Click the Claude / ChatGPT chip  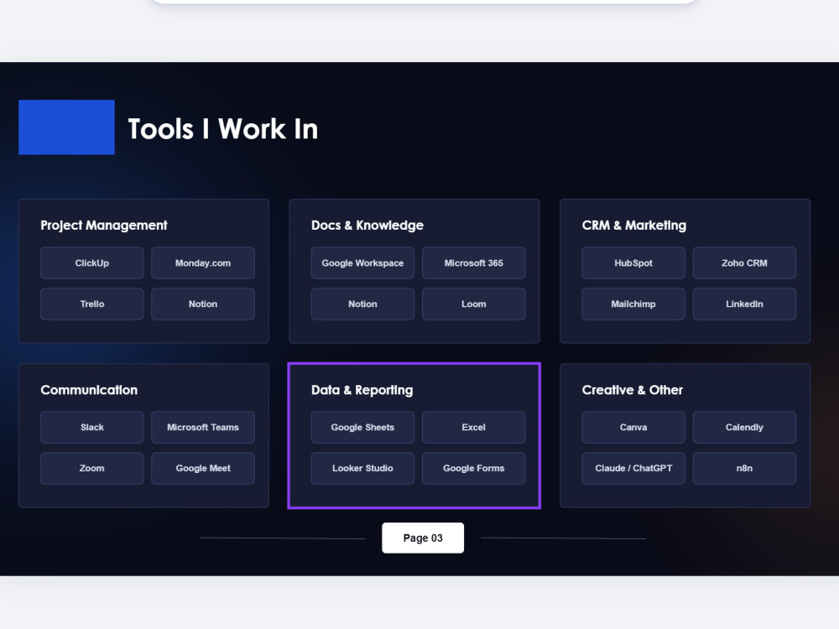point(633,468)
